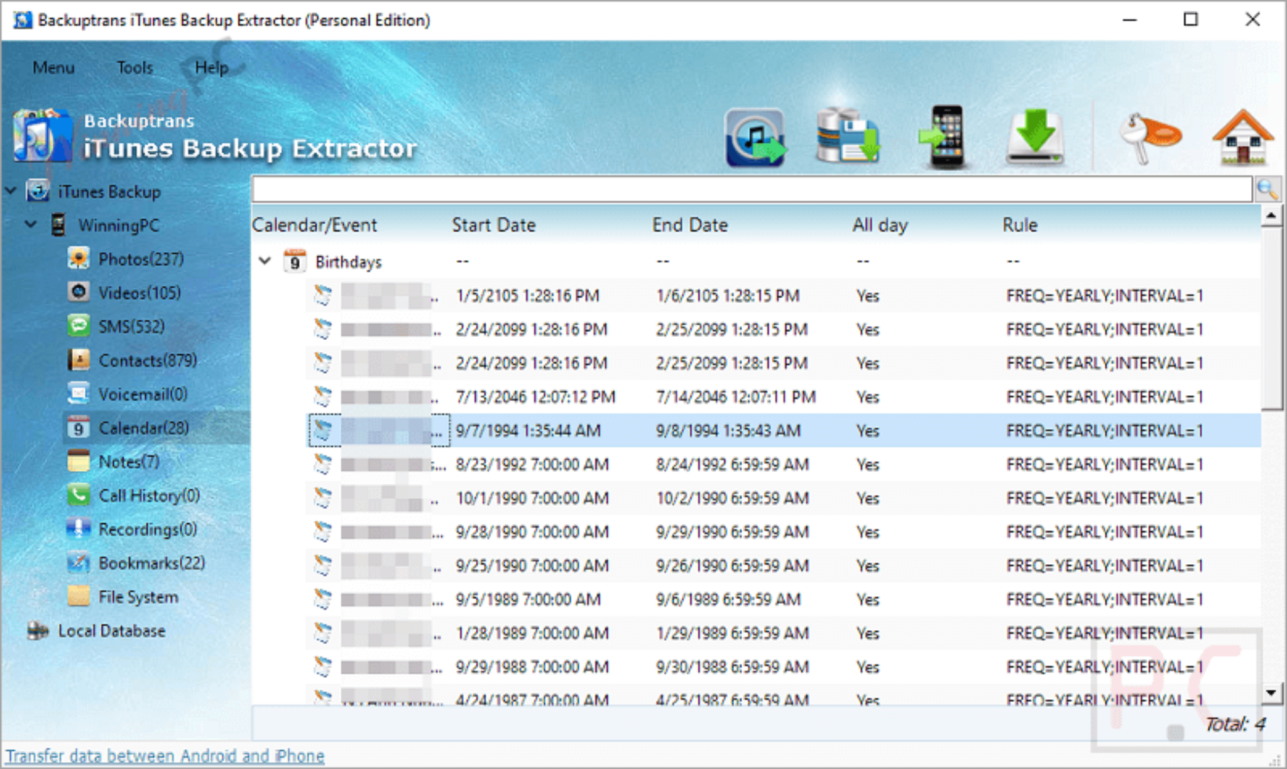Viewport: 1287px width, 769px height.
Task: Open the Menu menu
Action: point(53,67)
